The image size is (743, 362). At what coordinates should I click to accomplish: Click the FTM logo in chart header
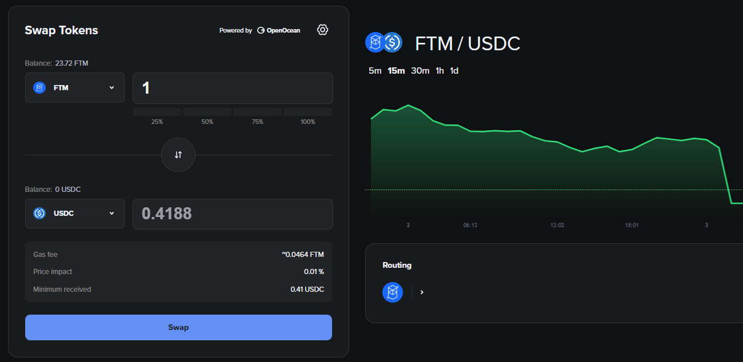point(375,42)
